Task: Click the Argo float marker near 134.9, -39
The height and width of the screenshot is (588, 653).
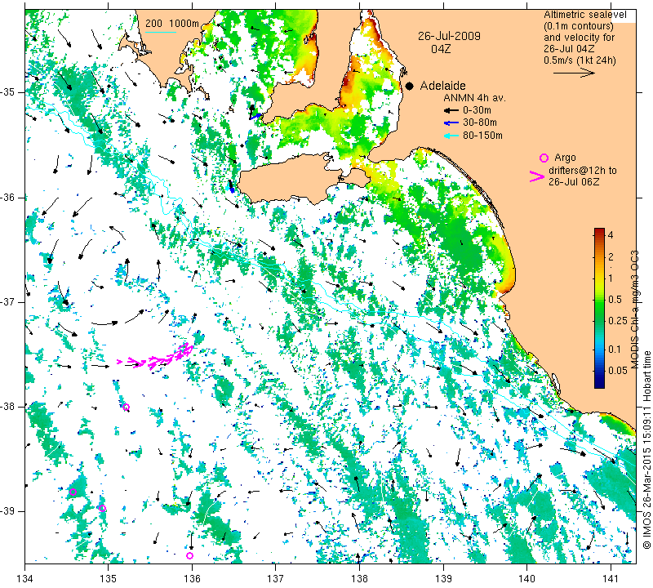Action: coord(103,508)
